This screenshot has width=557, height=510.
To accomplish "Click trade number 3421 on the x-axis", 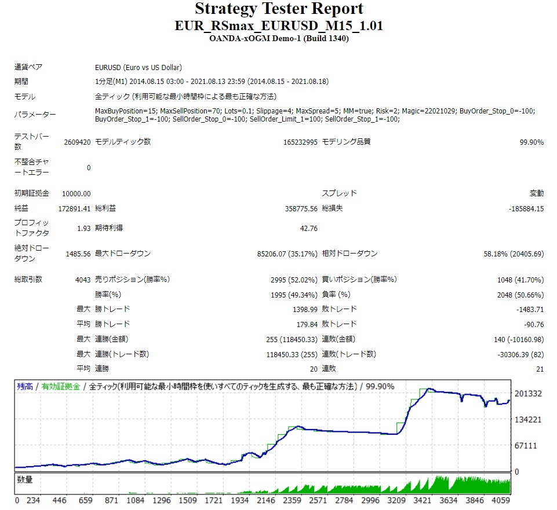I will pyautogui.click(x=422, y=500).
